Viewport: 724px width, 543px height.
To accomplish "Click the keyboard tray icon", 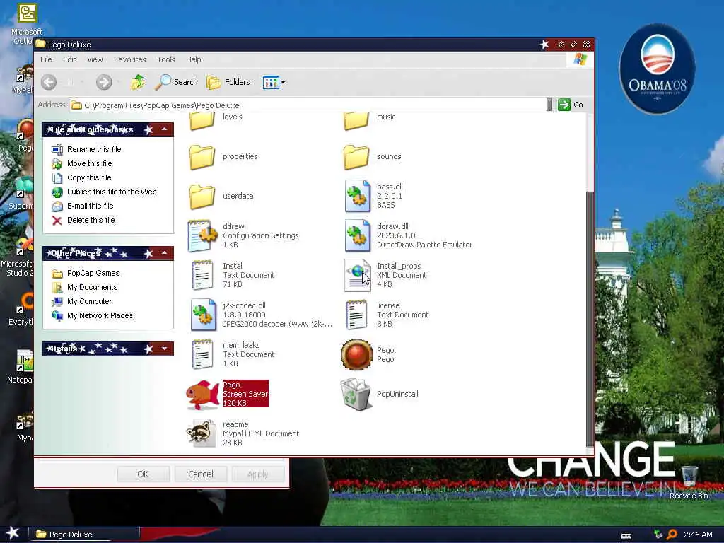I will [x=626, y=536].
